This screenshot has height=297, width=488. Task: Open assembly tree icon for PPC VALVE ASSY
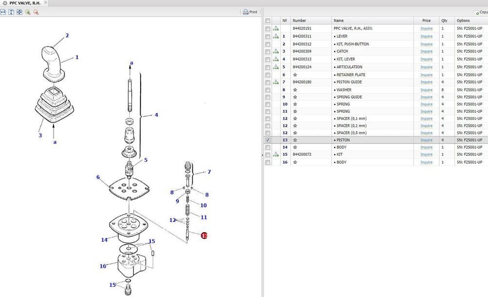click(276, 28)
